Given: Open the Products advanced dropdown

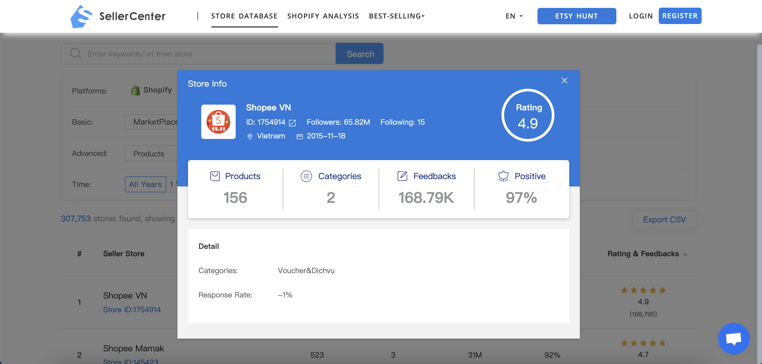Looking at the screenshot, I should click(151, 153).
